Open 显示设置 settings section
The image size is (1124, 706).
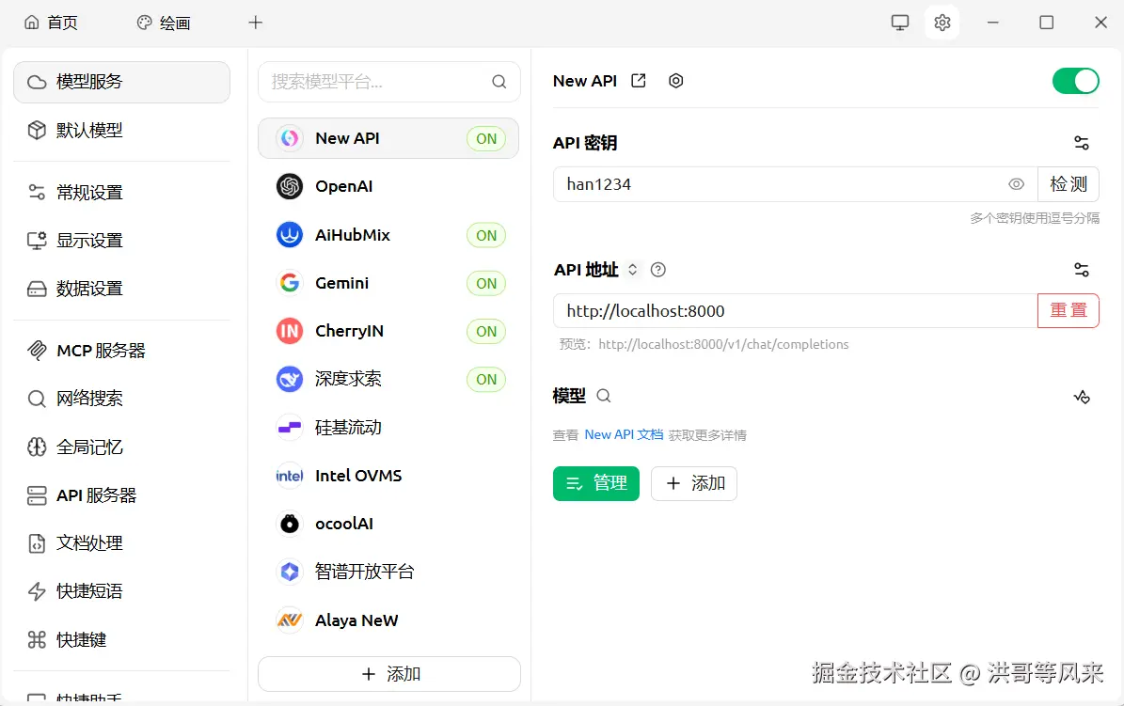pos(122,240)
